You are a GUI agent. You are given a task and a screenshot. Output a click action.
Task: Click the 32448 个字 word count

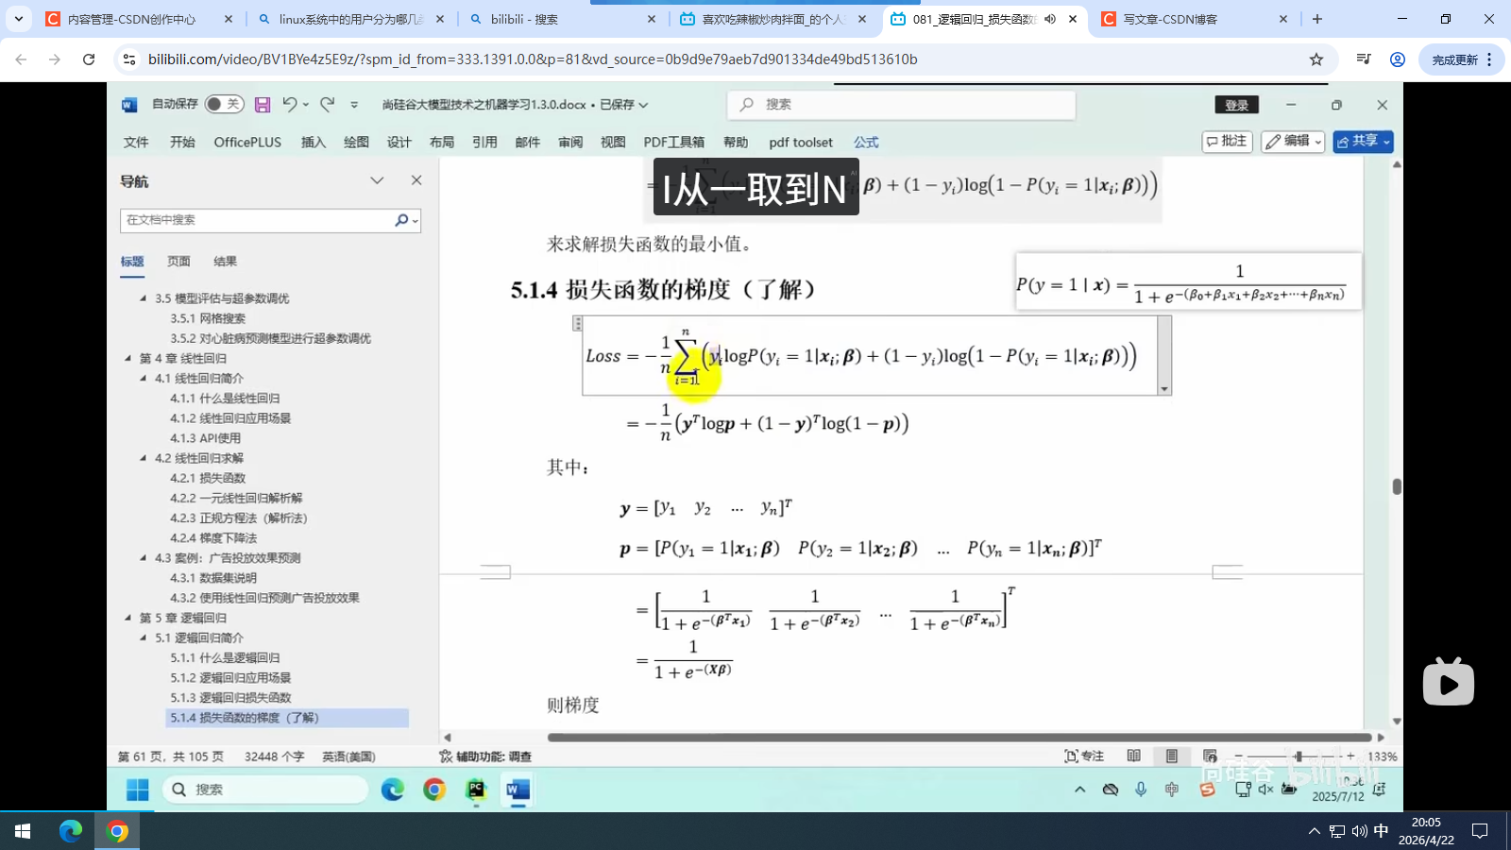(x=274, y=756)
